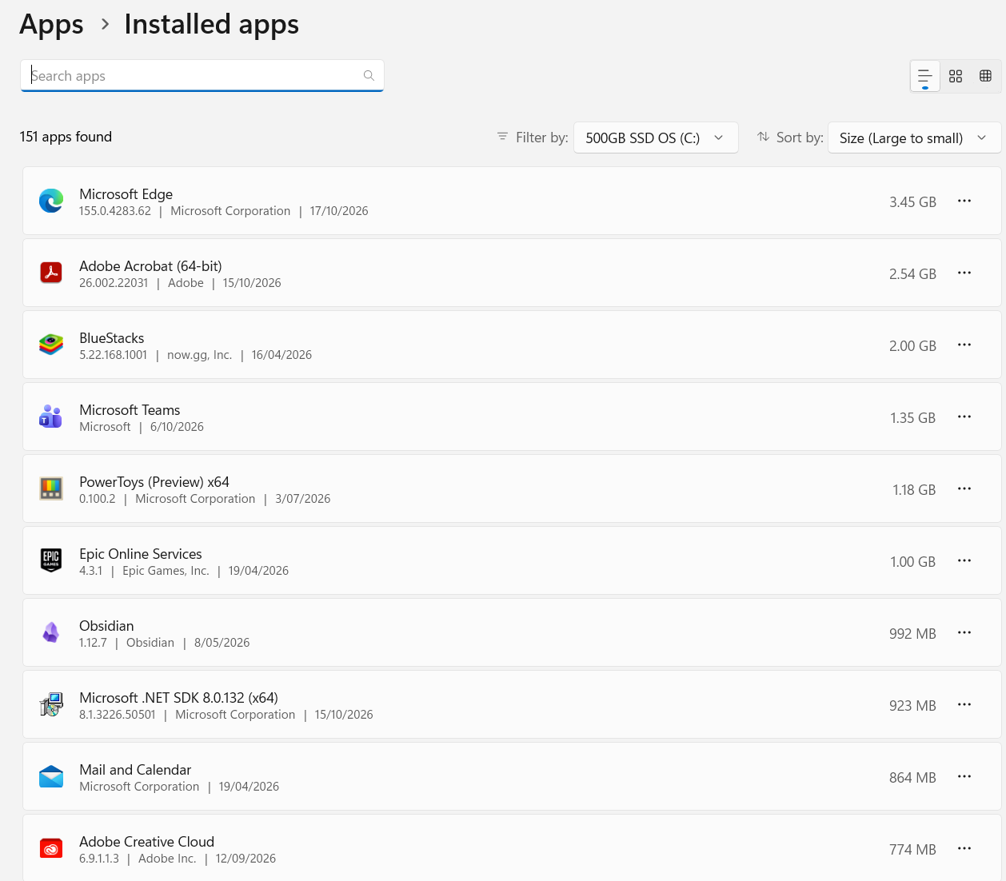1006x881 pixels.
Task: Click the Microsoft Edge app icon
Action: point(51,201)
